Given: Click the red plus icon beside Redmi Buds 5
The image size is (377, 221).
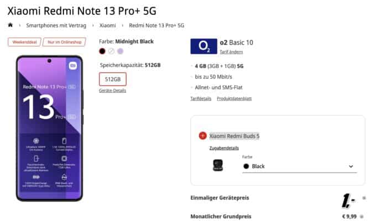Looking at the screenshot, I should point(203,136).
